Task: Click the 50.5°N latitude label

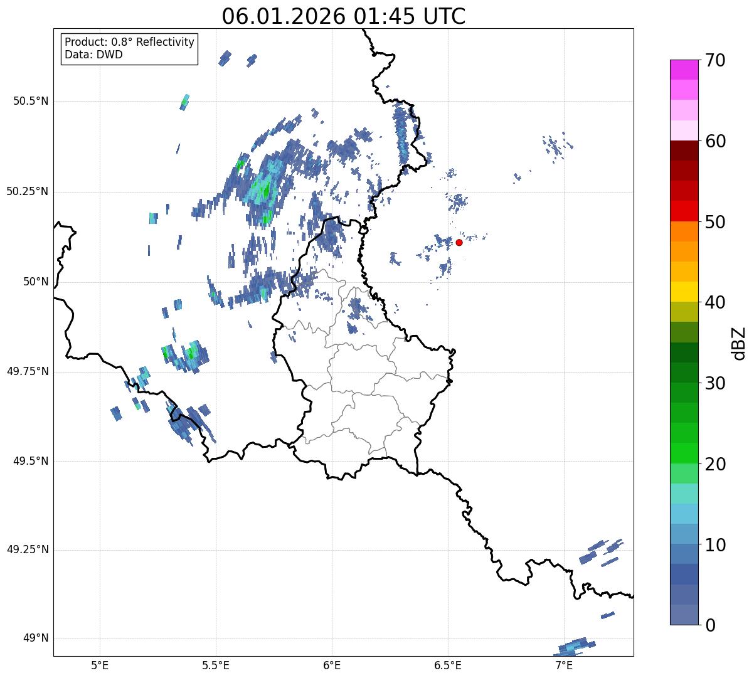Action: coord(31,101)
